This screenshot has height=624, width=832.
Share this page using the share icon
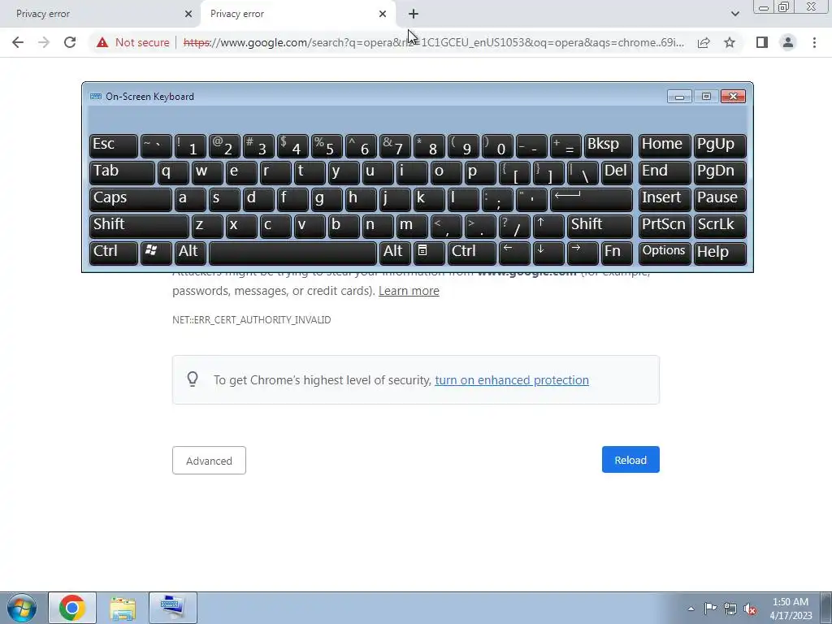(704, 42)
